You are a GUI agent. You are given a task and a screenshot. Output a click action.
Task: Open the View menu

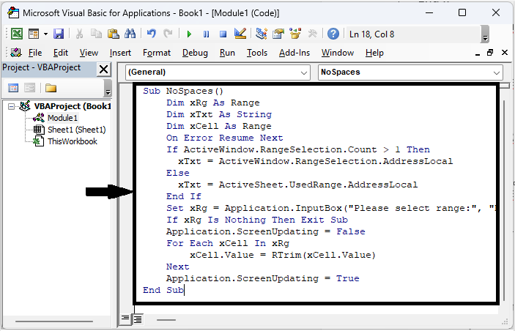[89, 53]
